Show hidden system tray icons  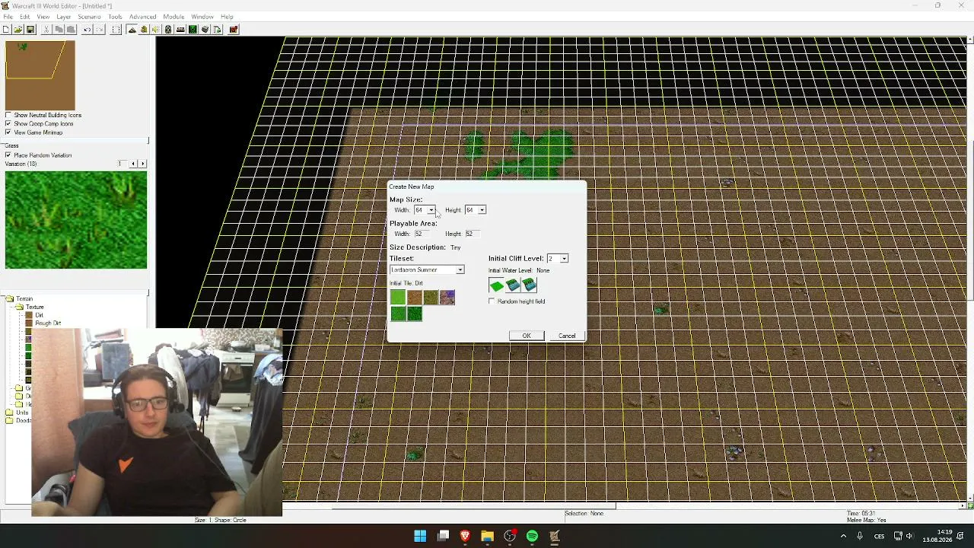tap(843, 537)
